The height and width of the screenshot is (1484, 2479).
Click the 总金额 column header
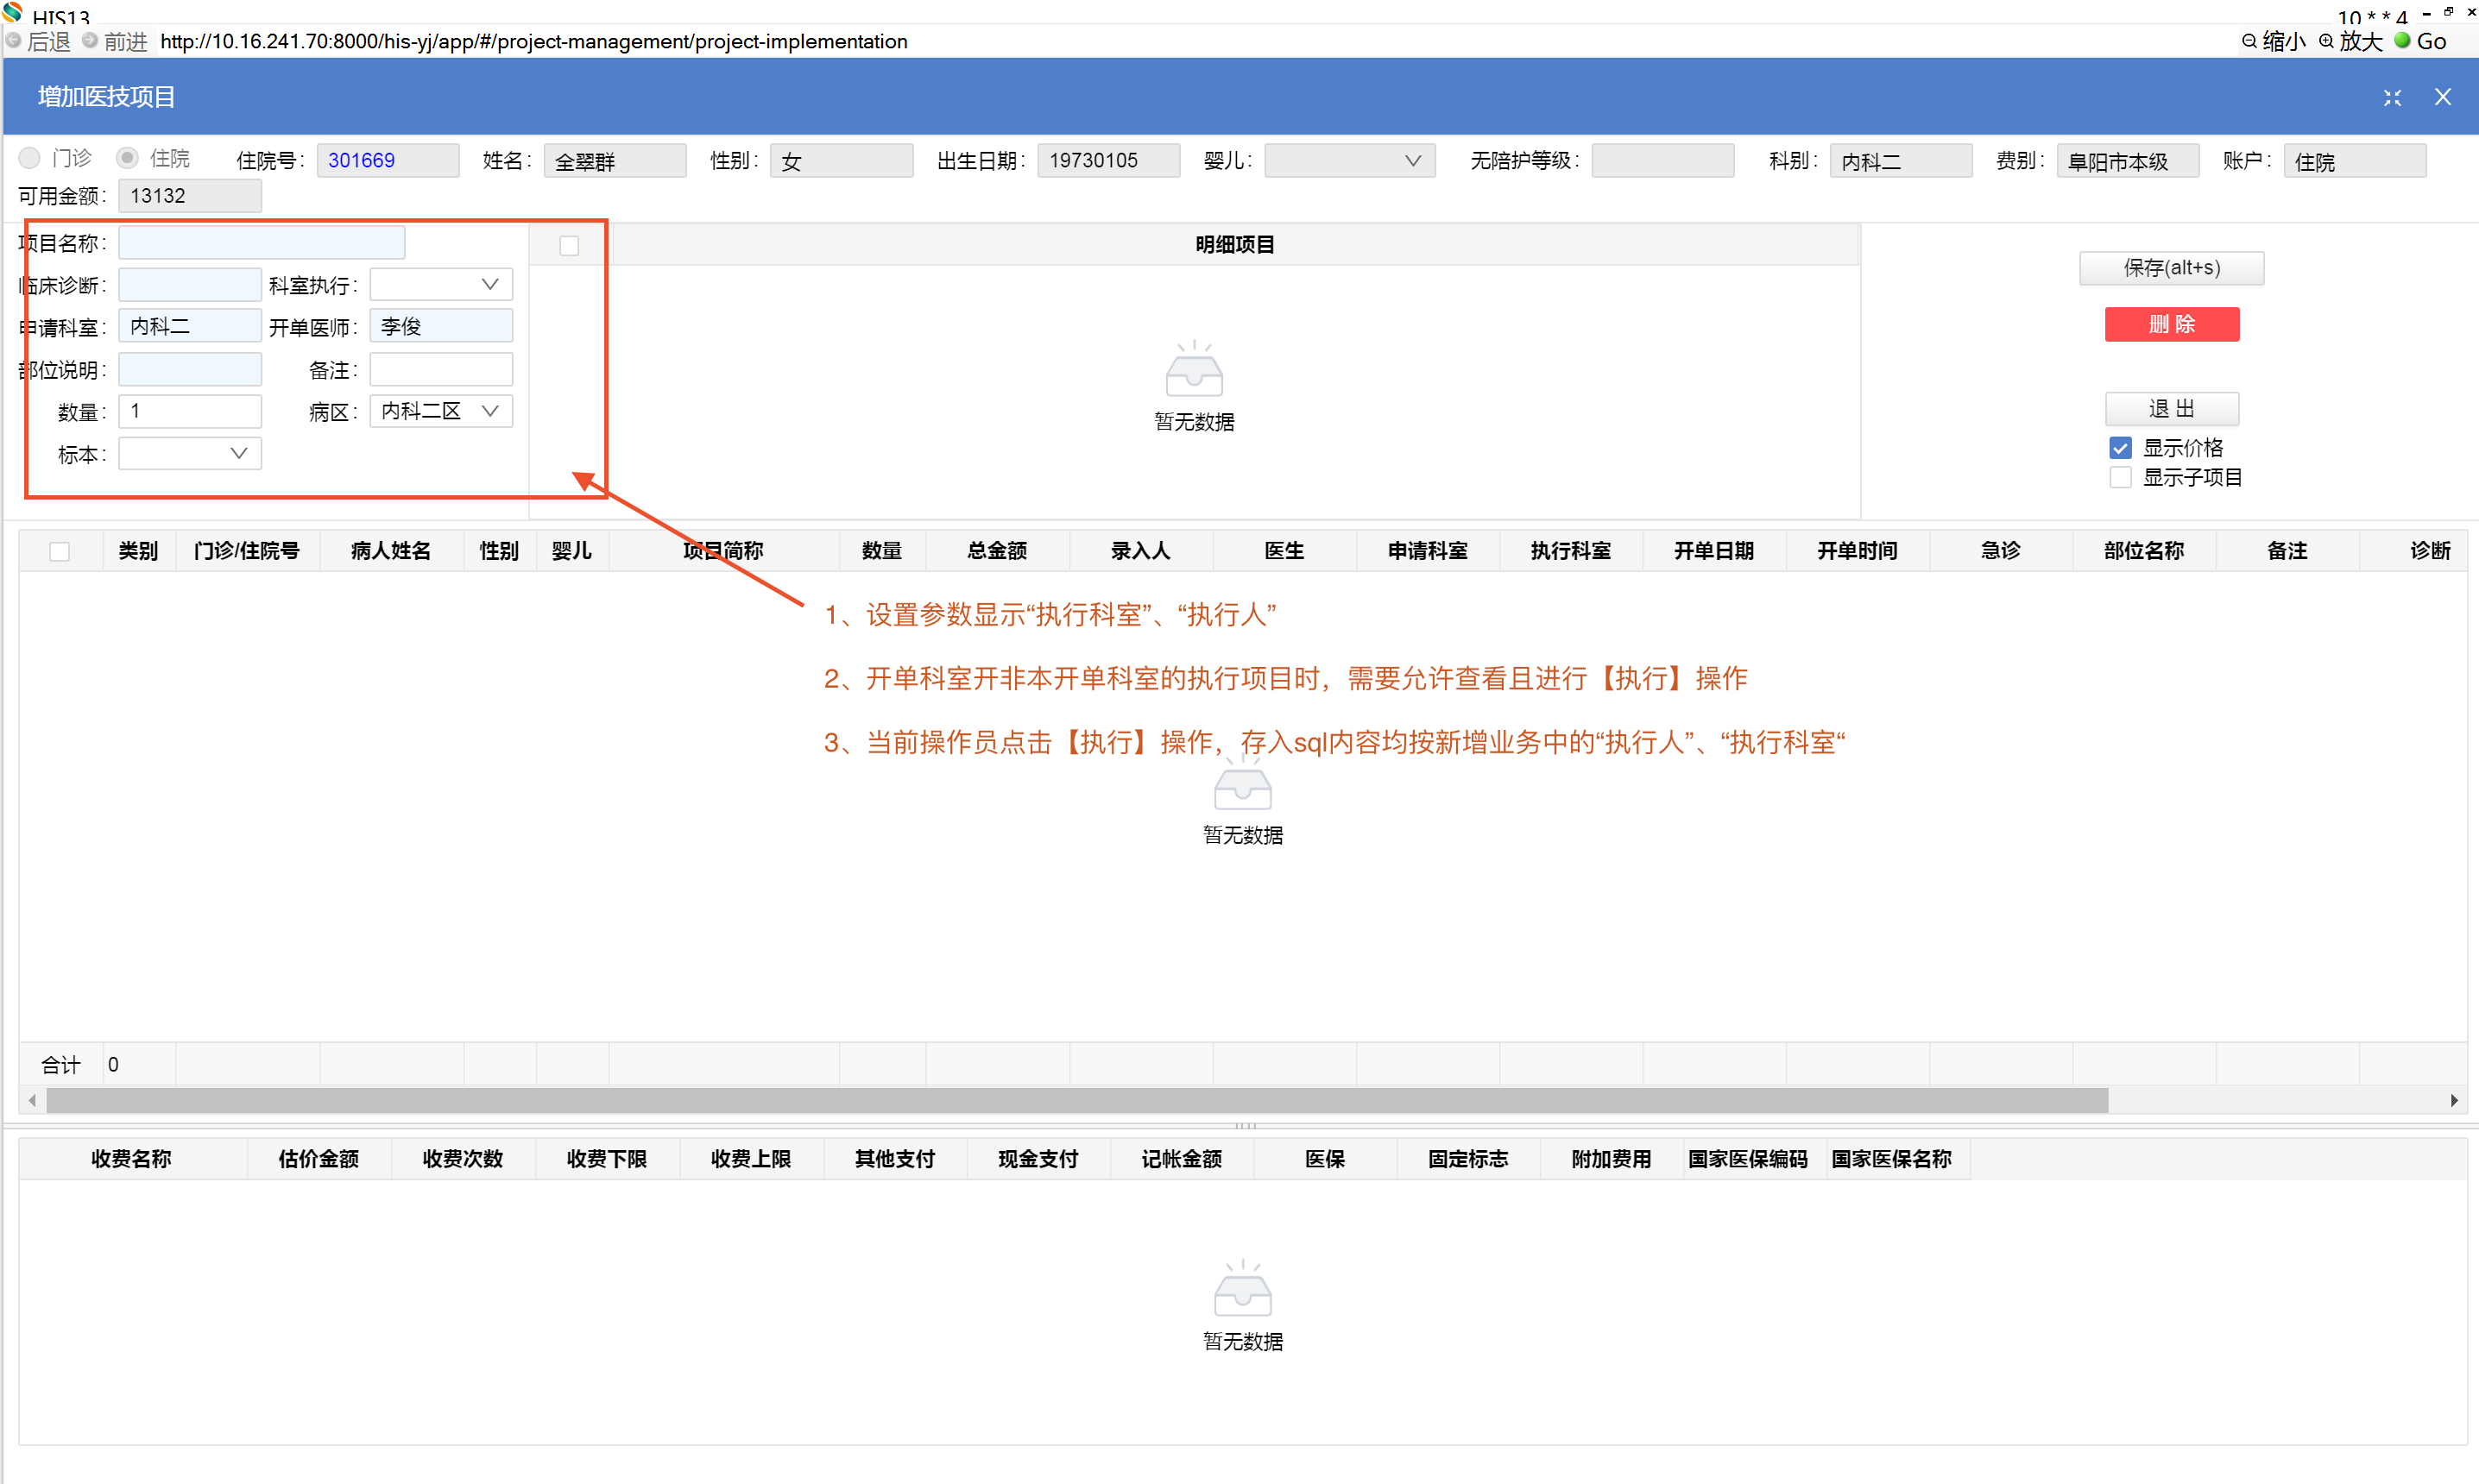click(x=996, y=550)
